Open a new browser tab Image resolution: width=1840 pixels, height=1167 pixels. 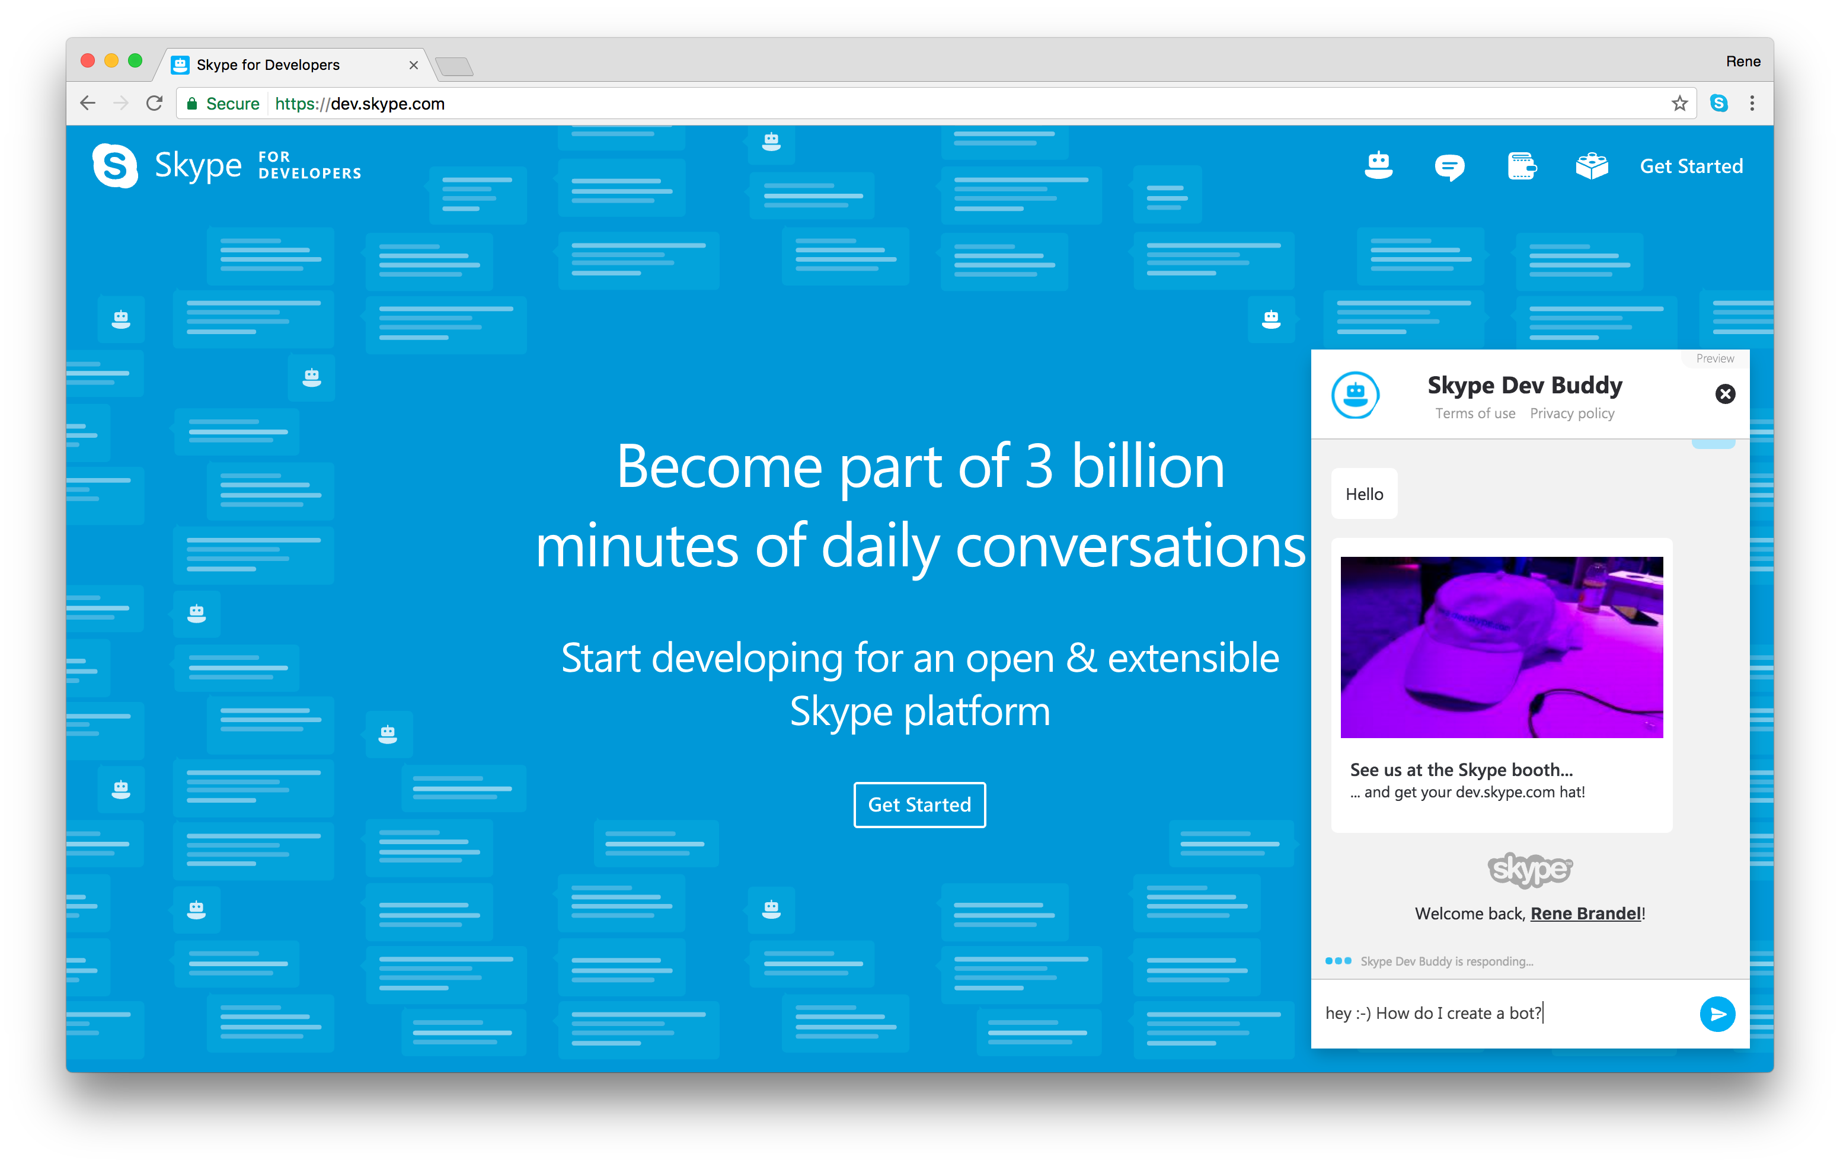(455, 66)
